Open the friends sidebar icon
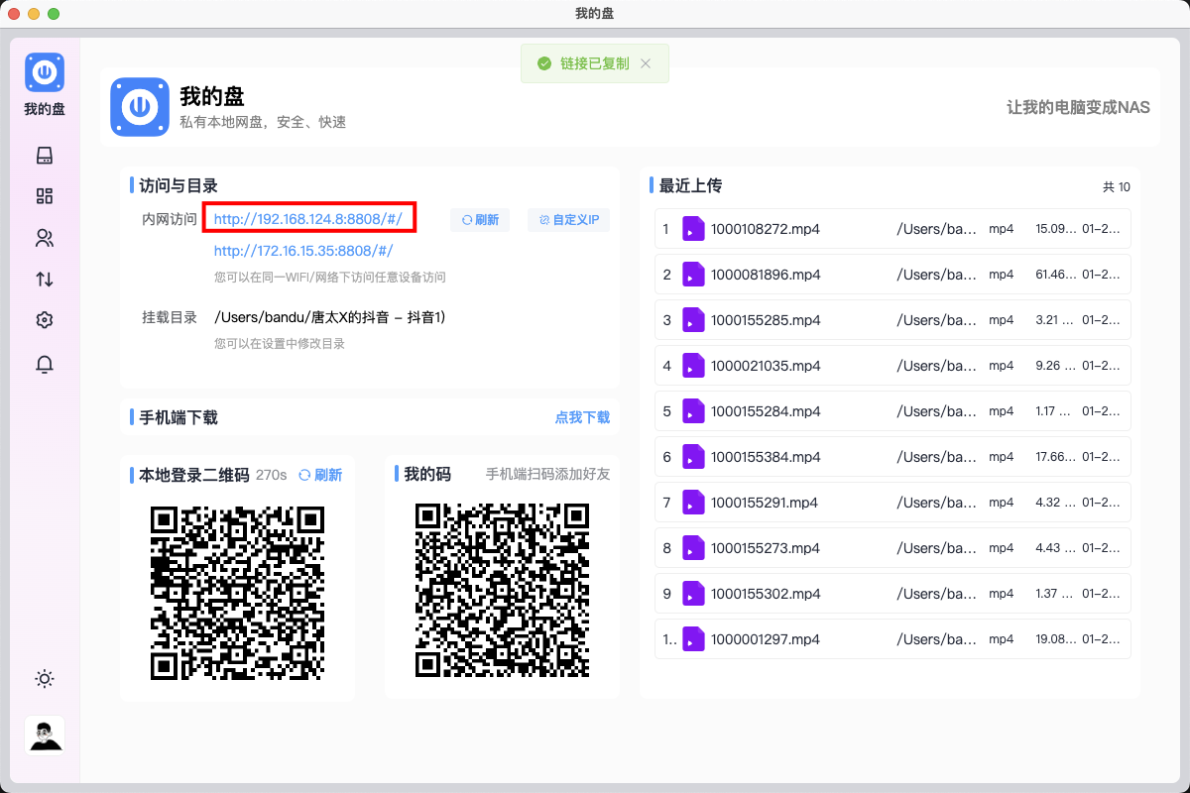Viewport: 1190px width, 793px height. (x=45, y=238)
